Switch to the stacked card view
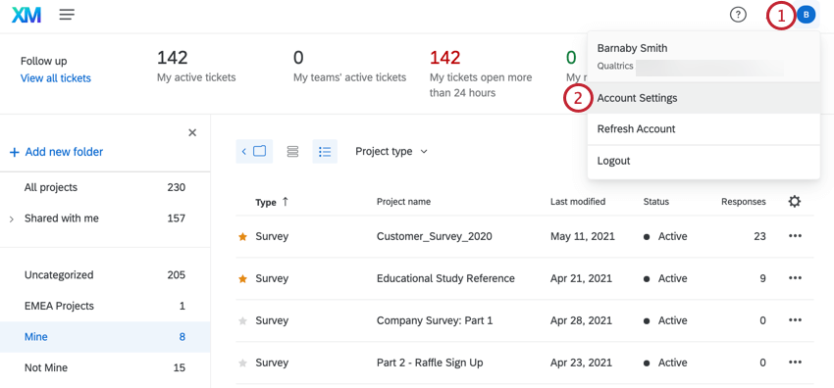This screenshot has width=834, height=388. [292, 151]
